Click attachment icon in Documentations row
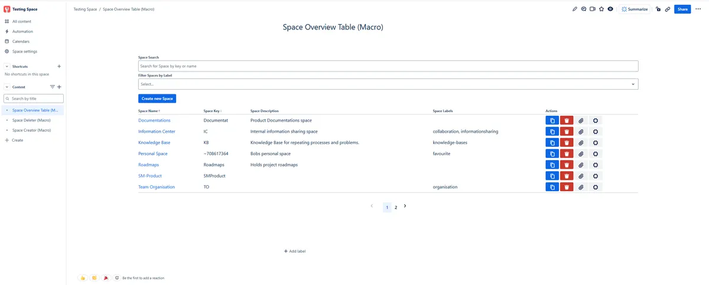This screenshot has width=709, height=285. [x=581, y=120]
